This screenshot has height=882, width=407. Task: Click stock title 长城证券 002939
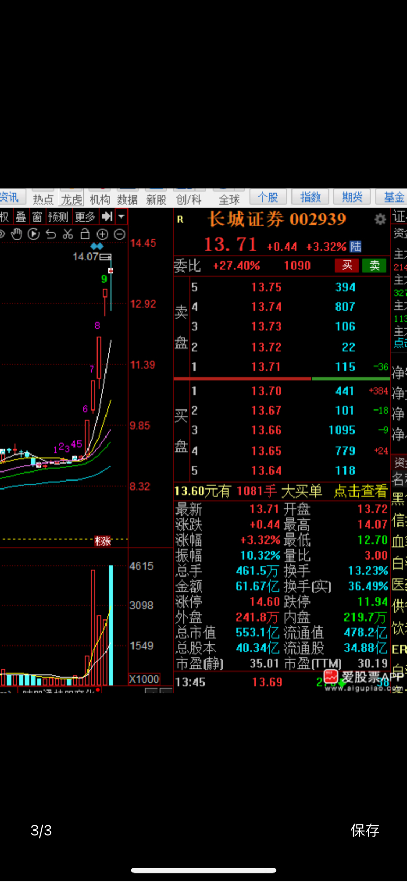click(277, 219)
